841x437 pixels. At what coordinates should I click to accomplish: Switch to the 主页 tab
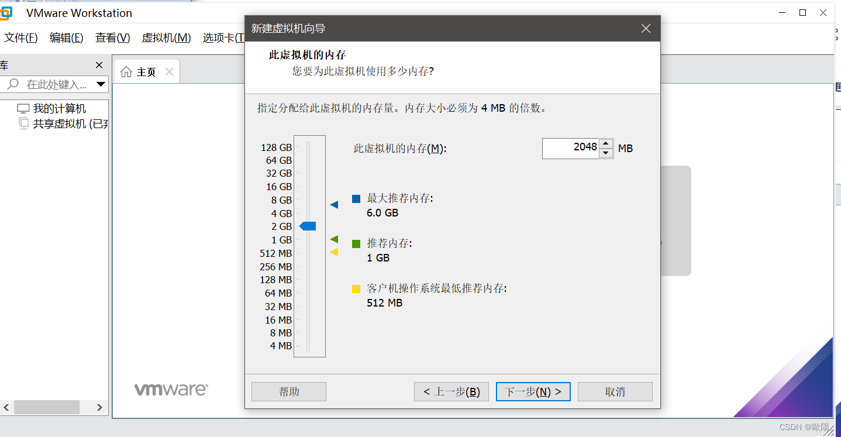click(x=147, y=72)
